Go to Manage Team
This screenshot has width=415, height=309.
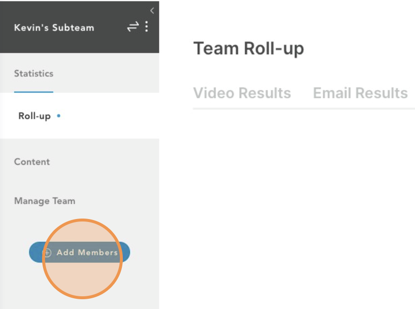click(x=45, y=201)
